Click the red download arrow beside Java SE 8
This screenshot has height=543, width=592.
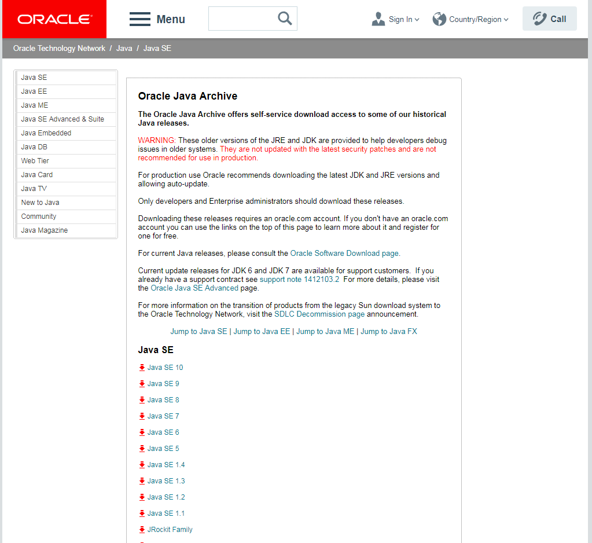point(142,400)
